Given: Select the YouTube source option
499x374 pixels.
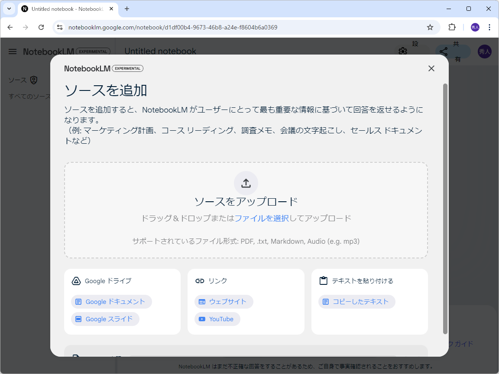Looking at the screenshot, I should [x=217, y=319].
